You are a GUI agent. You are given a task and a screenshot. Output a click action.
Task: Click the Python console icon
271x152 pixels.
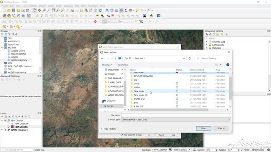[x=152, y=16]
